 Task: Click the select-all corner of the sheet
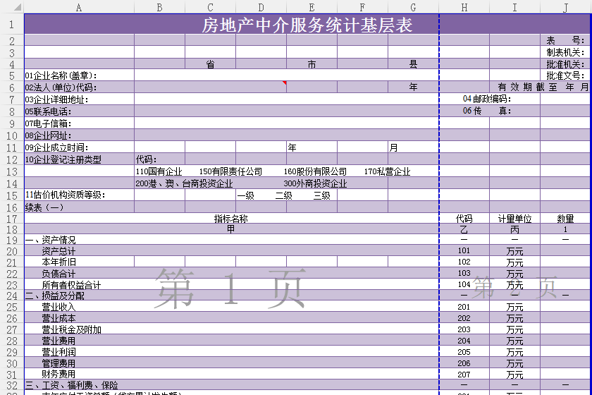(x=11, y=7)
